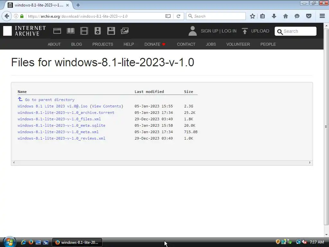Click the 2.3G size value
Image resolution: width=329 pixels, height=247 pixels.
188,106
